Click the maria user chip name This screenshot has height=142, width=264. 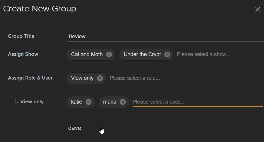point(110,102)
